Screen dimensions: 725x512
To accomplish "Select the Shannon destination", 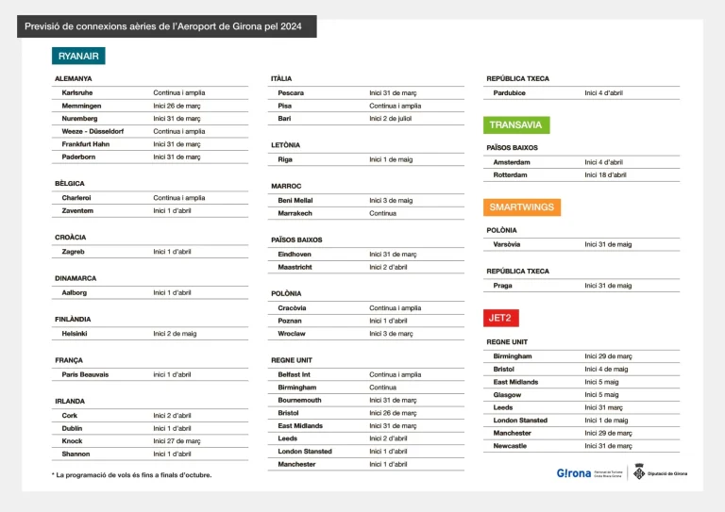I will tap(76, 454).
